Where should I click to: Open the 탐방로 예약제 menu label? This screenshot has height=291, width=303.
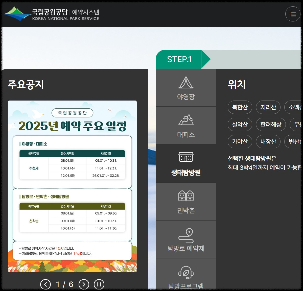[186, 248]
